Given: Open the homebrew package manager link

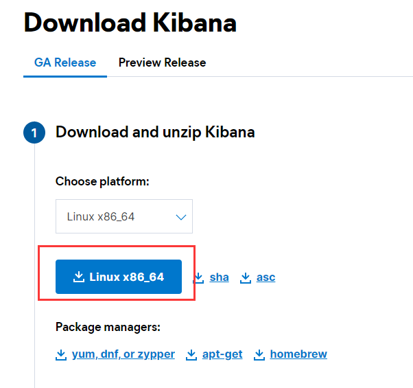Looking at the screenshot, I should [x=298, y=354].
